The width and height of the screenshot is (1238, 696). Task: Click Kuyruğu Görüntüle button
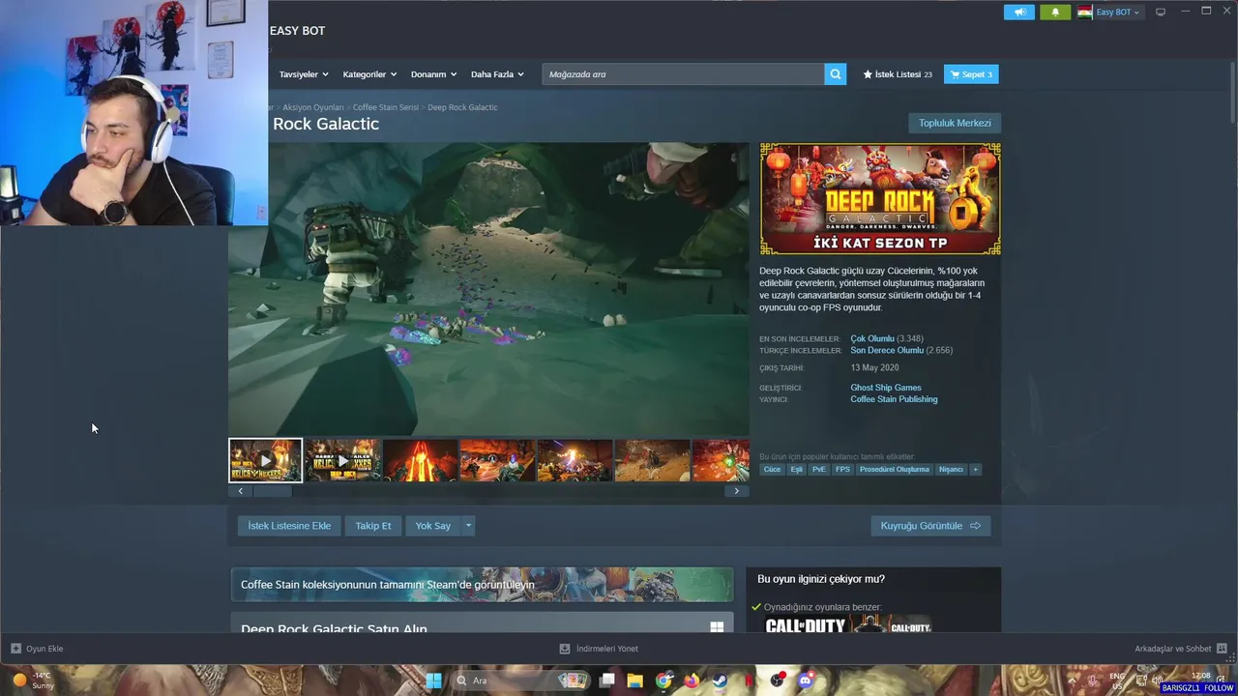[x=930, y=526]
